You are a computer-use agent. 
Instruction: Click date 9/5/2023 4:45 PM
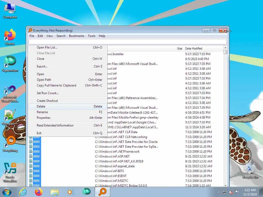tap(197, 59)
